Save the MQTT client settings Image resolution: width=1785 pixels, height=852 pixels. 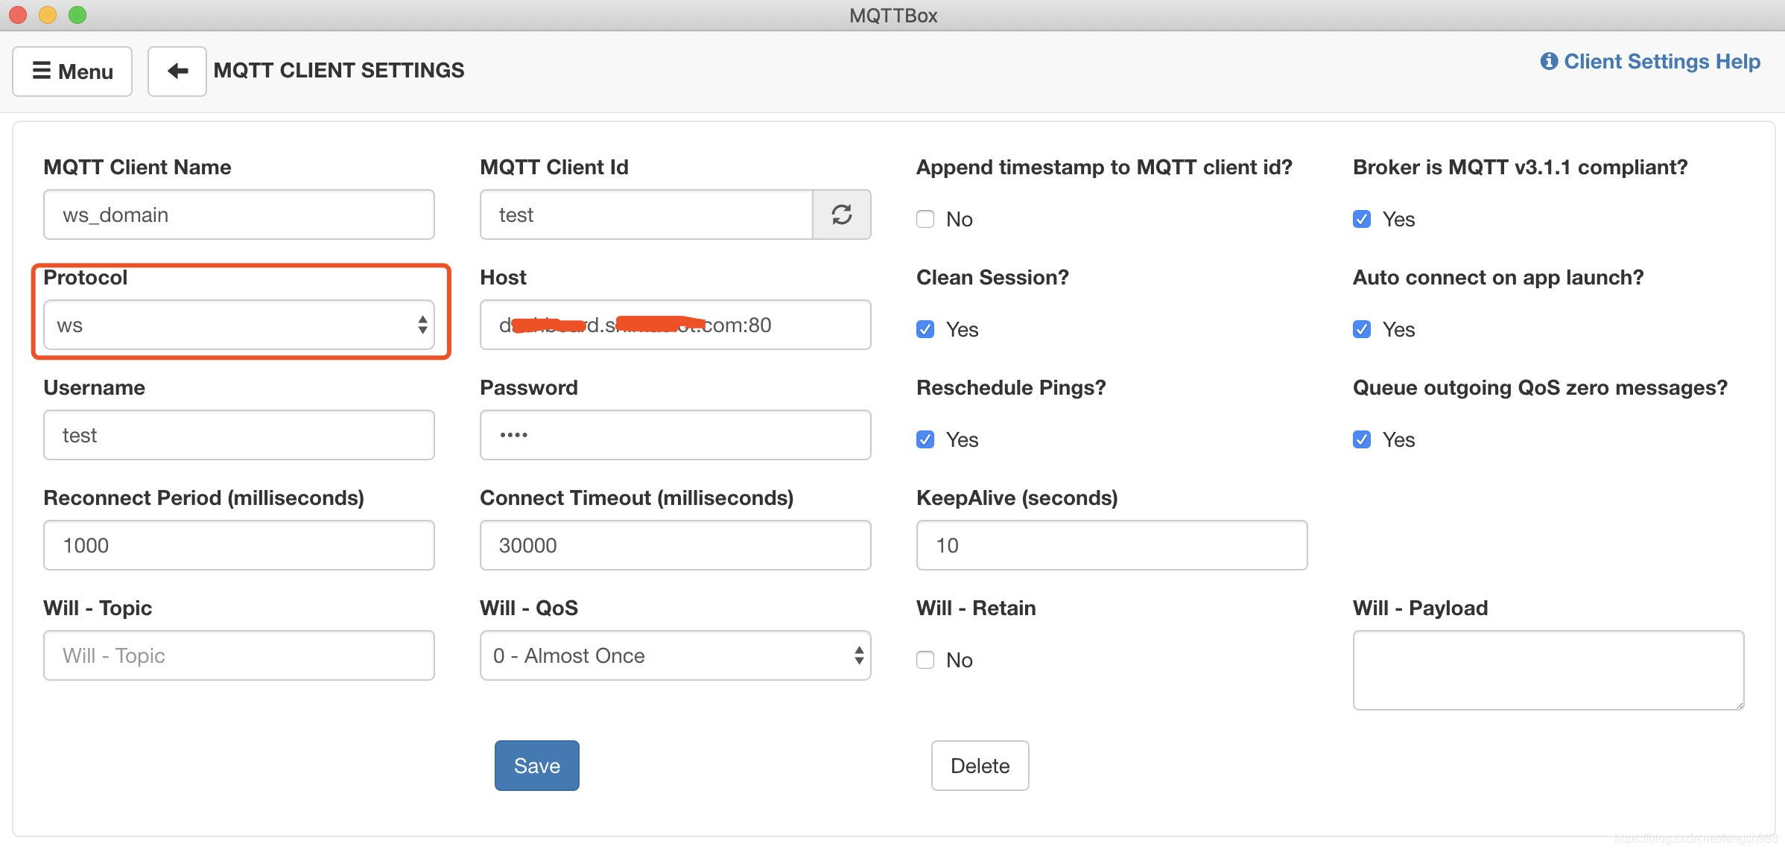coord(537,766)
